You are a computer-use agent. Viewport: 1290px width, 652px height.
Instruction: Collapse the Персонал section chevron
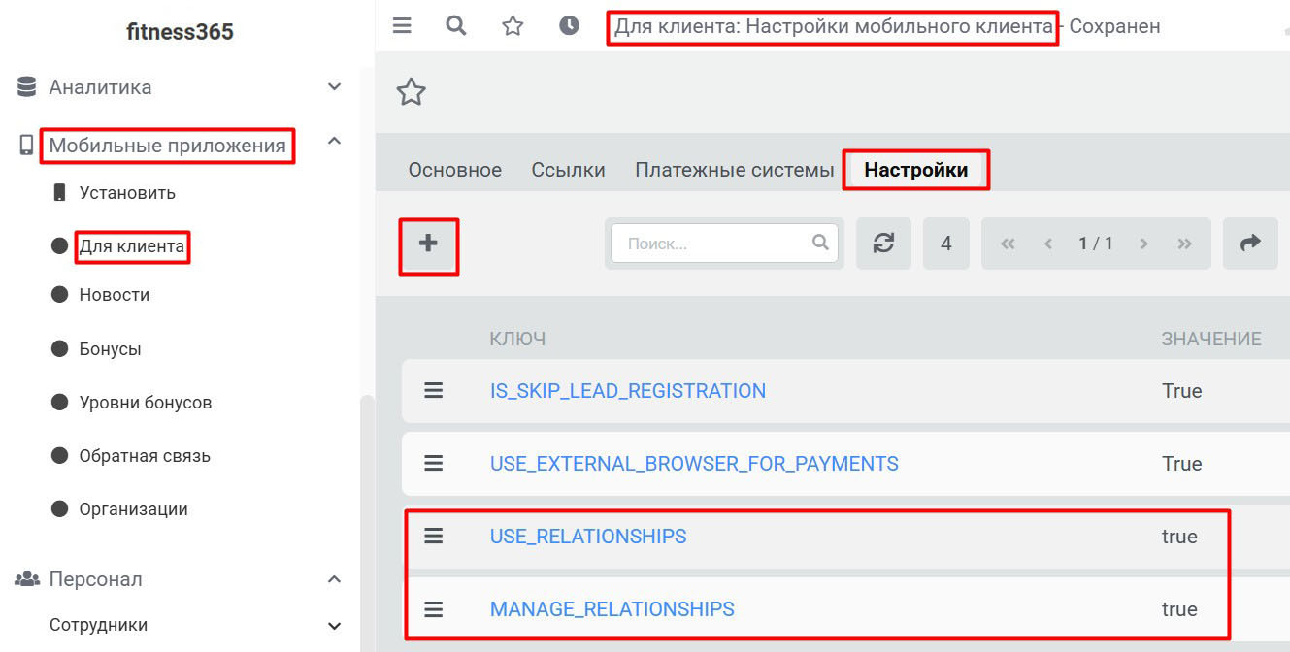[x=334, y=579]
